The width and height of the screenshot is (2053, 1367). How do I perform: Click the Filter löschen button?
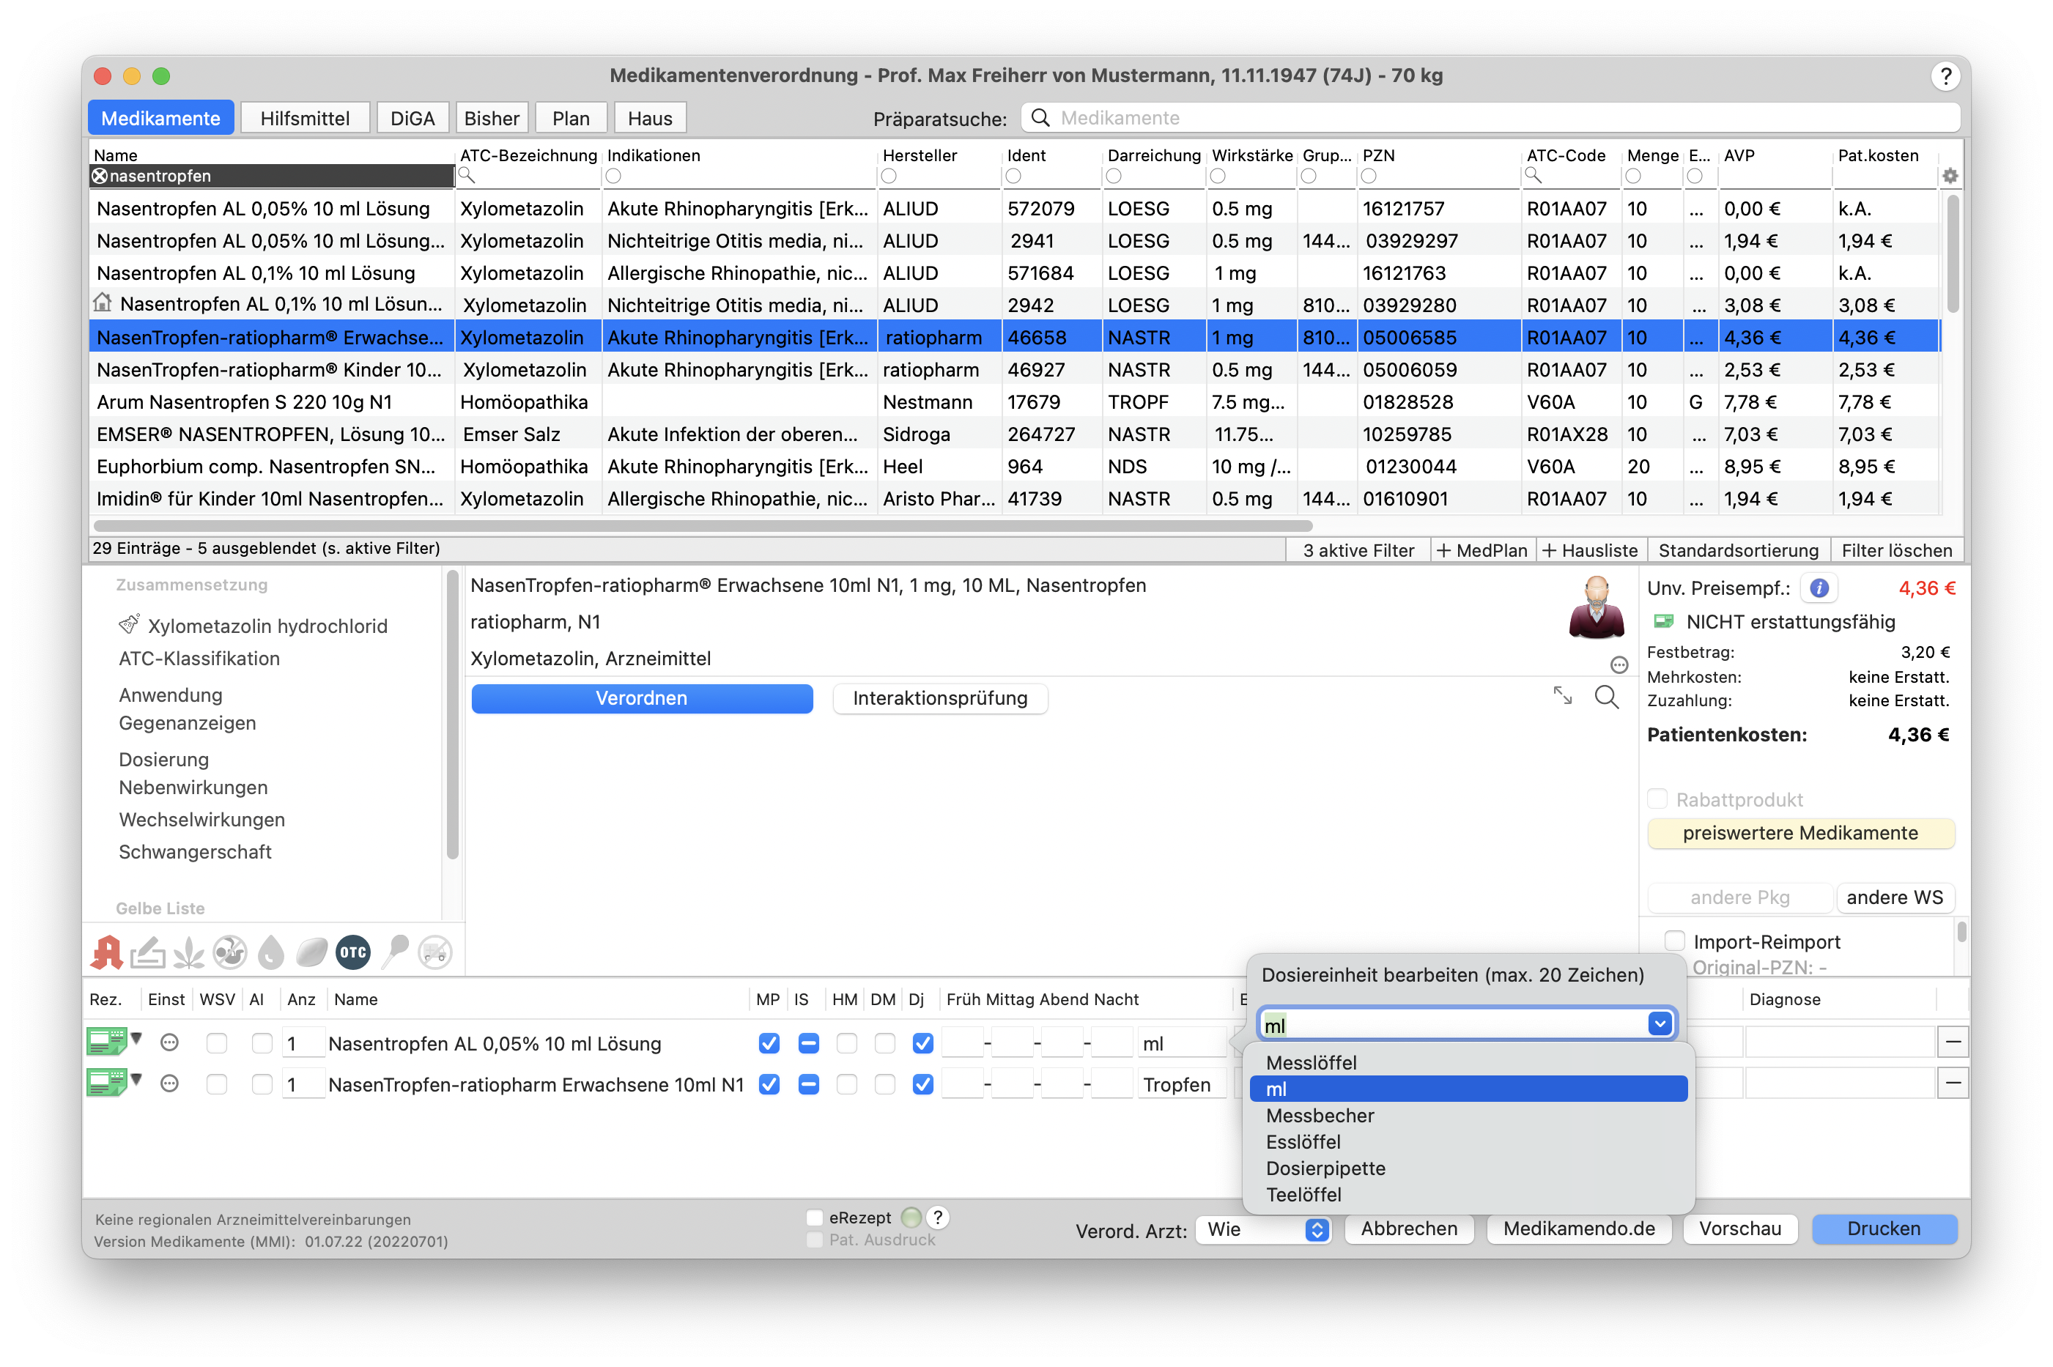tap(1896, 550)
